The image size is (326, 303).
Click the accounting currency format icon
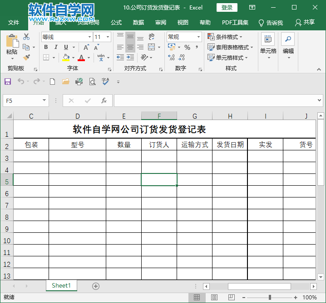click(x=172, y=47)
